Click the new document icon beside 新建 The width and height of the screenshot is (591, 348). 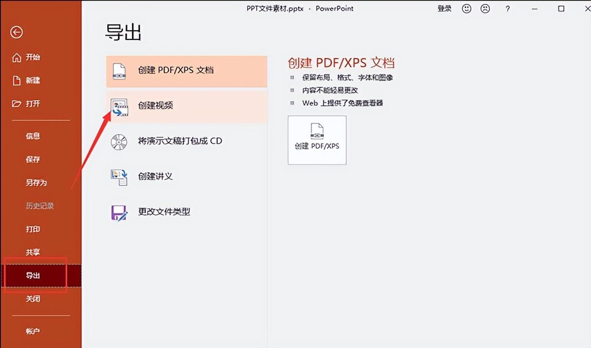(17, 80)
